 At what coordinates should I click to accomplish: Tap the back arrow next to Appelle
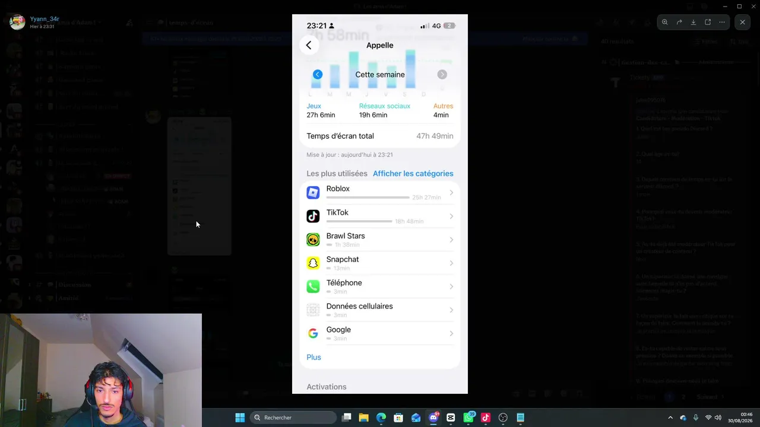[x=309, y=45]
